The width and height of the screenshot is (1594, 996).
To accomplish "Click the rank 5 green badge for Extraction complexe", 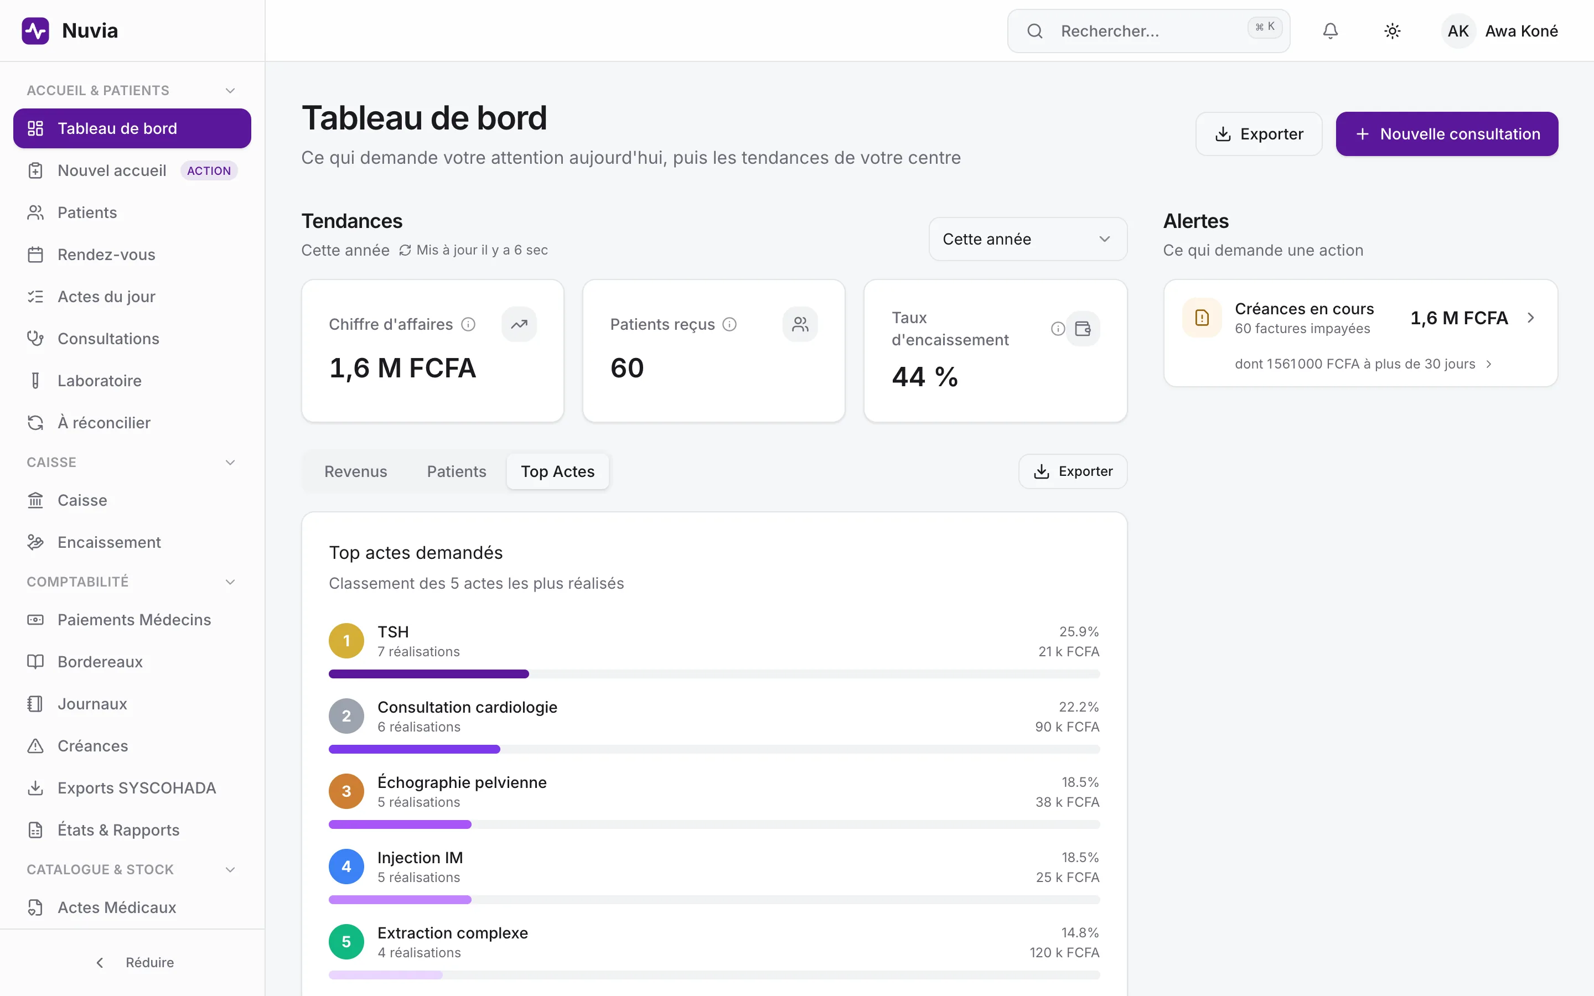I will tap(346, 942).
